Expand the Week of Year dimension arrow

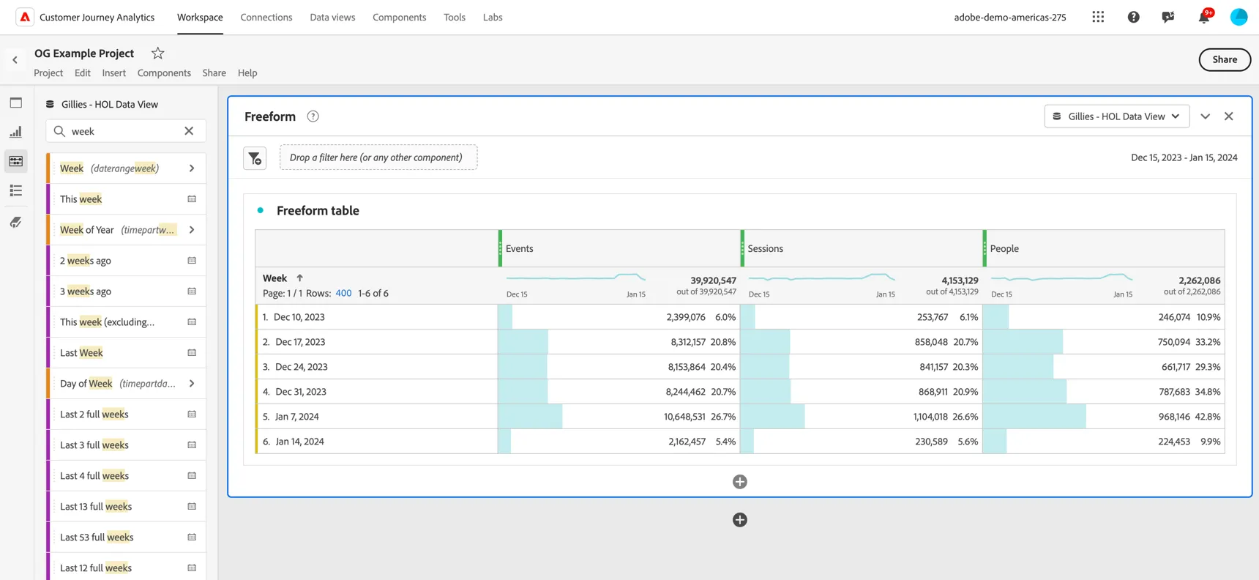pos(192,230)
